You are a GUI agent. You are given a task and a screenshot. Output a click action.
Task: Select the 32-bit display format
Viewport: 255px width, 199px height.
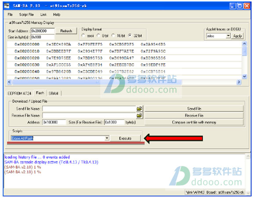pos(130,36)
